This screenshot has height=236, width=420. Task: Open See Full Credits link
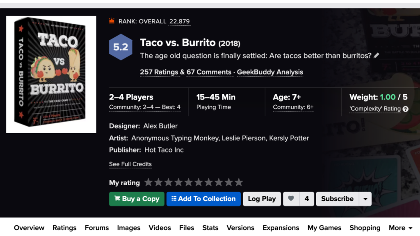click(x=130, y=164)
